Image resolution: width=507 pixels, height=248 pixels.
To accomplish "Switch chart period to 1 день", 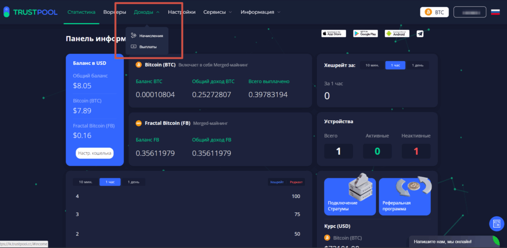I will (x=133, y=182).
